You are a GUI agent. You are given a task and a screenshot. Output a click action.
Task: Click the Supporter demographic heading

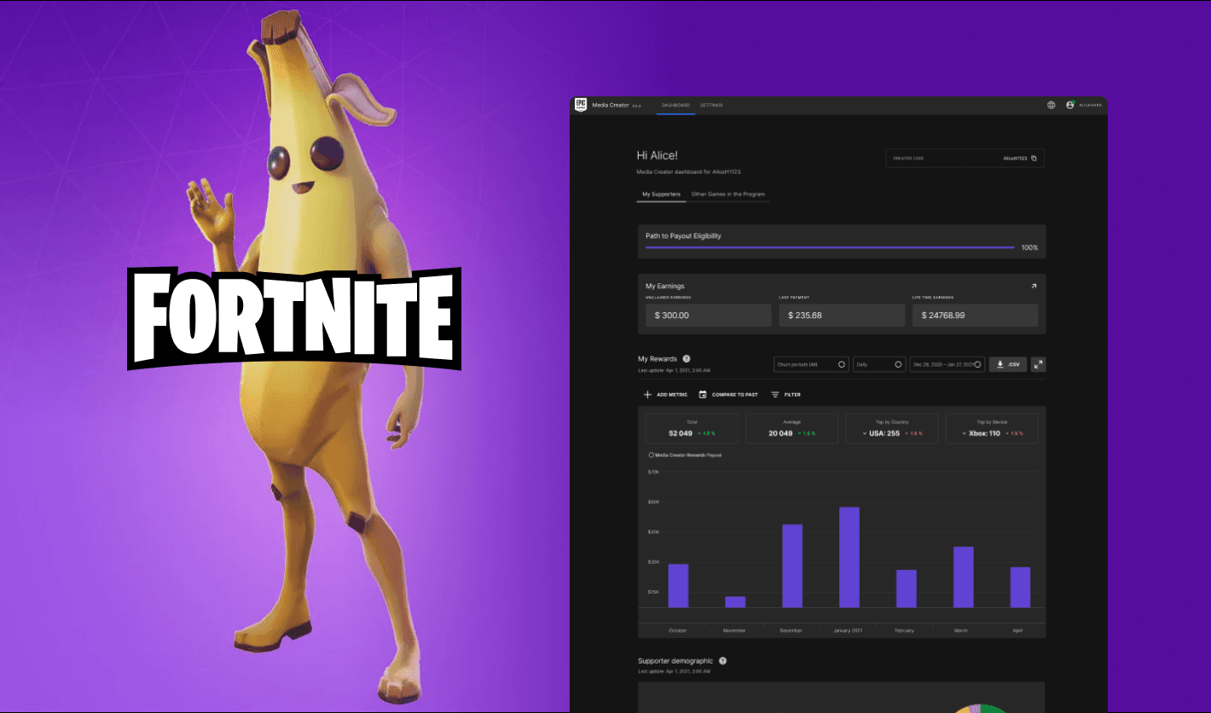click(676, 661)
